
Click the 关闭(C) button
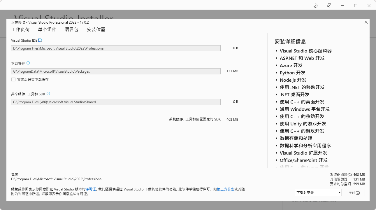click(x=354, y=192)
